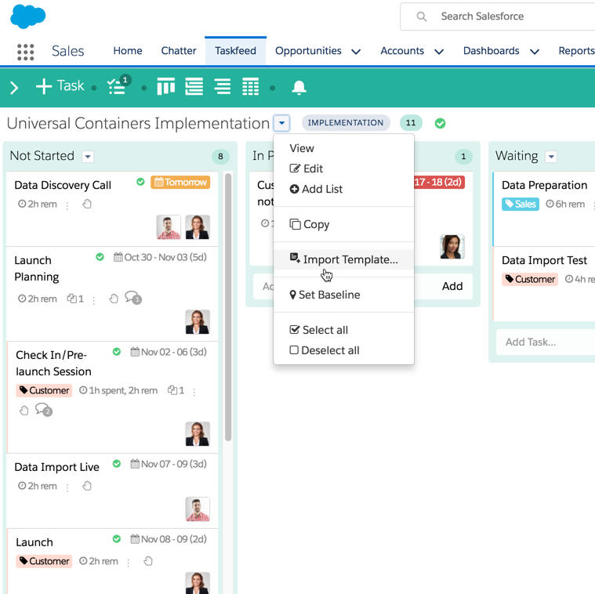Add a new Task with plus button
This screenshot has width=595, height=594.
[x=60, y=86]
